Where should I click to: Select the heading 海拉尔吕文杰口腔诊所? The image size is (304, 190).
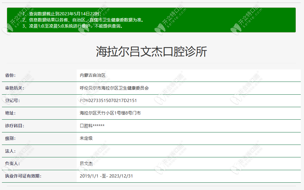pos(151,51)
